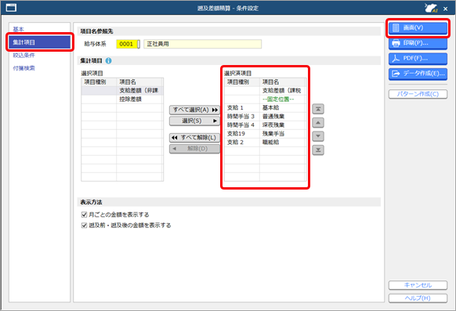The height and width of the screenshot is (311, 456).
Task: Select 控除差額 row in 選択項目 list
Action: (122, 99)
